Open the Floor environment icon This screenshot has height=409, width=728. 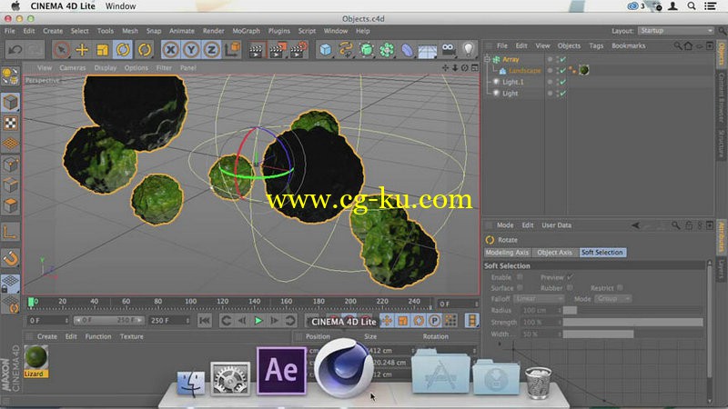click(x=428, y=50)
